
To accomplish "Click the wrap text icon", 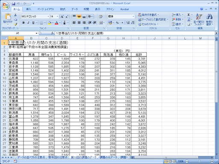I will (x=101, y=17).
